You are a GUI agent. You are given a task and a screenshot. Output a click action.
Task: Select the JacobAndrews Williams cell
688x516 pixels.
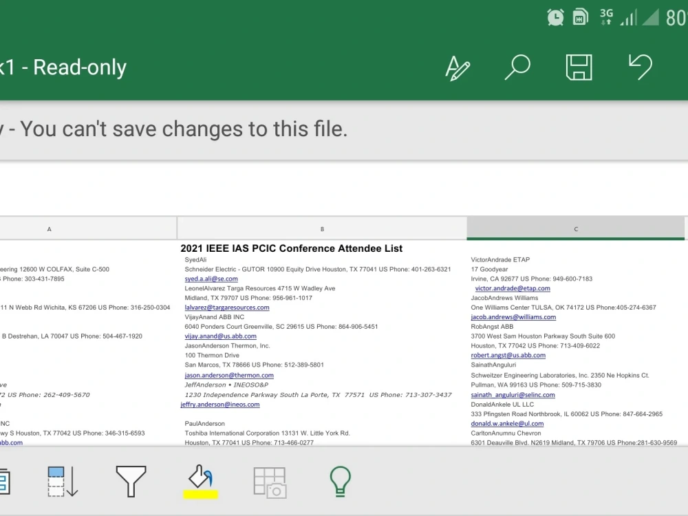coord(504,298)
